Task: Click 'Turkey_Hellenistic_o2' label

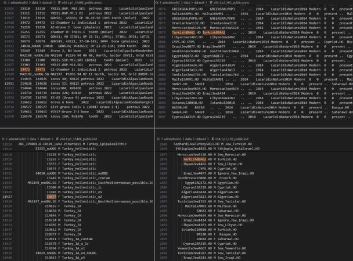Action: coord(82,197)
